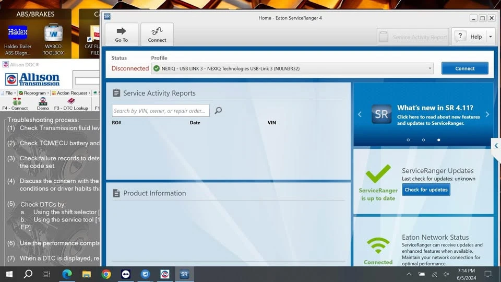
Task: Open the network tray icon
Action: point(434,274)
